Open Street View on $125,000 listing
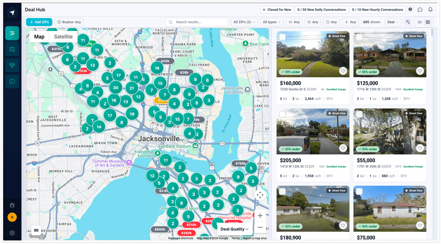The width and height of the screenshot is (441, 244). (x=413, y=36)
